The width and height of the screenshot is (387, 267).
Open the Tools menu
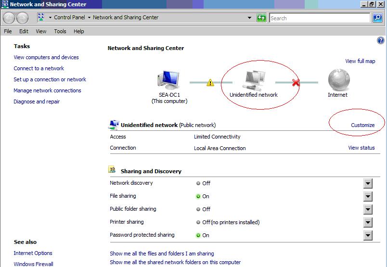pyautogui.click(x=60, y=31)
